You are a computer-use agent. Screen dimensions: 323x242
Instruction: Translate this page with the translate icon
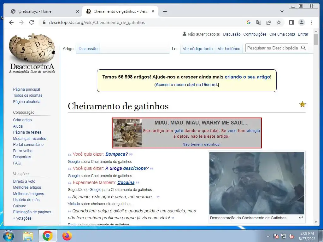[x=259, y=22]
